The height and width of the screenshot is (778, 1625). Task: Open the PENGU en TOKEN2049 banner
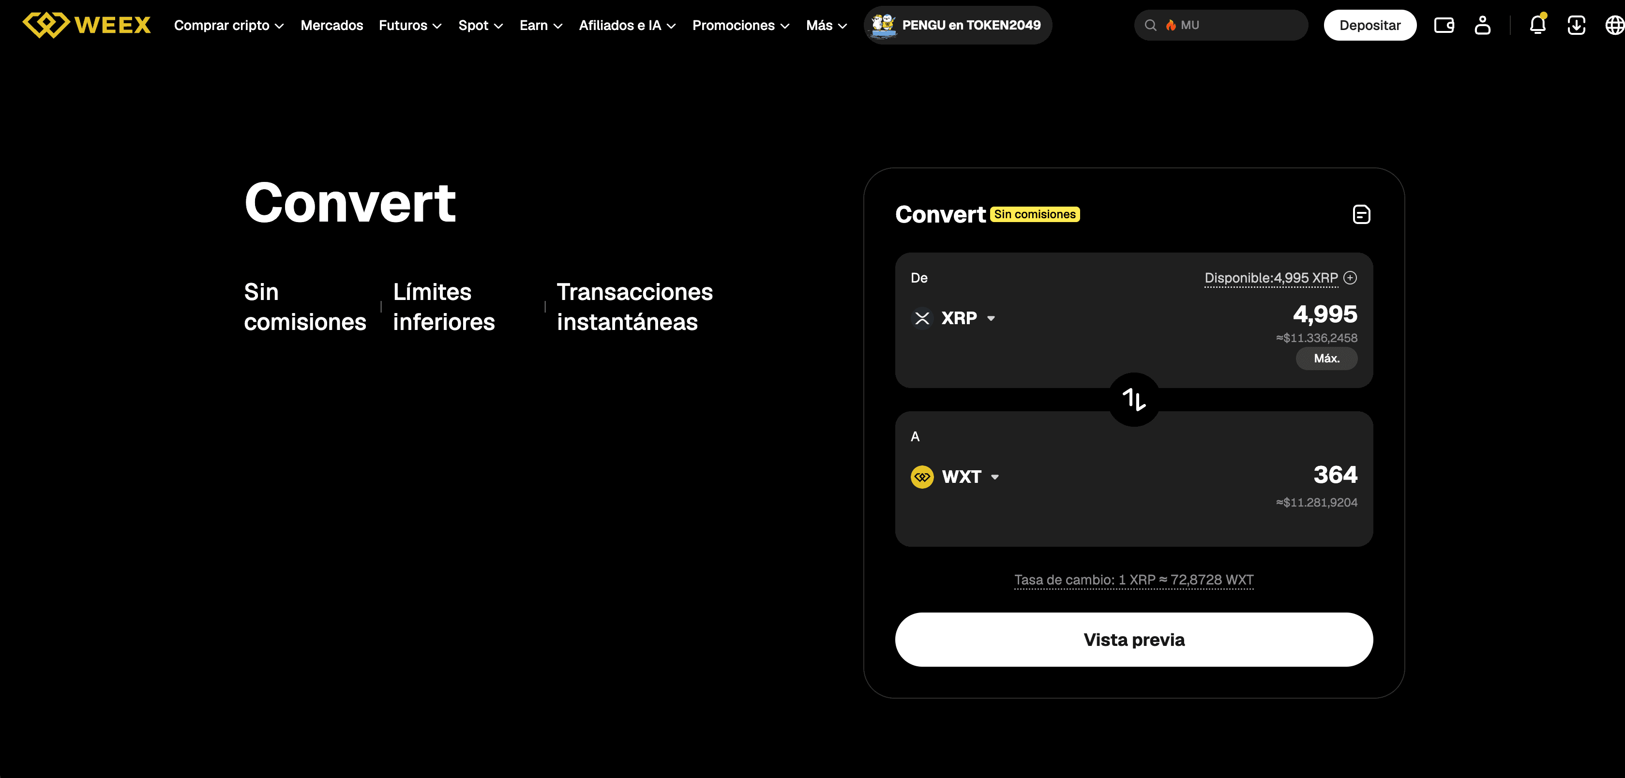(x=958, y=25)
